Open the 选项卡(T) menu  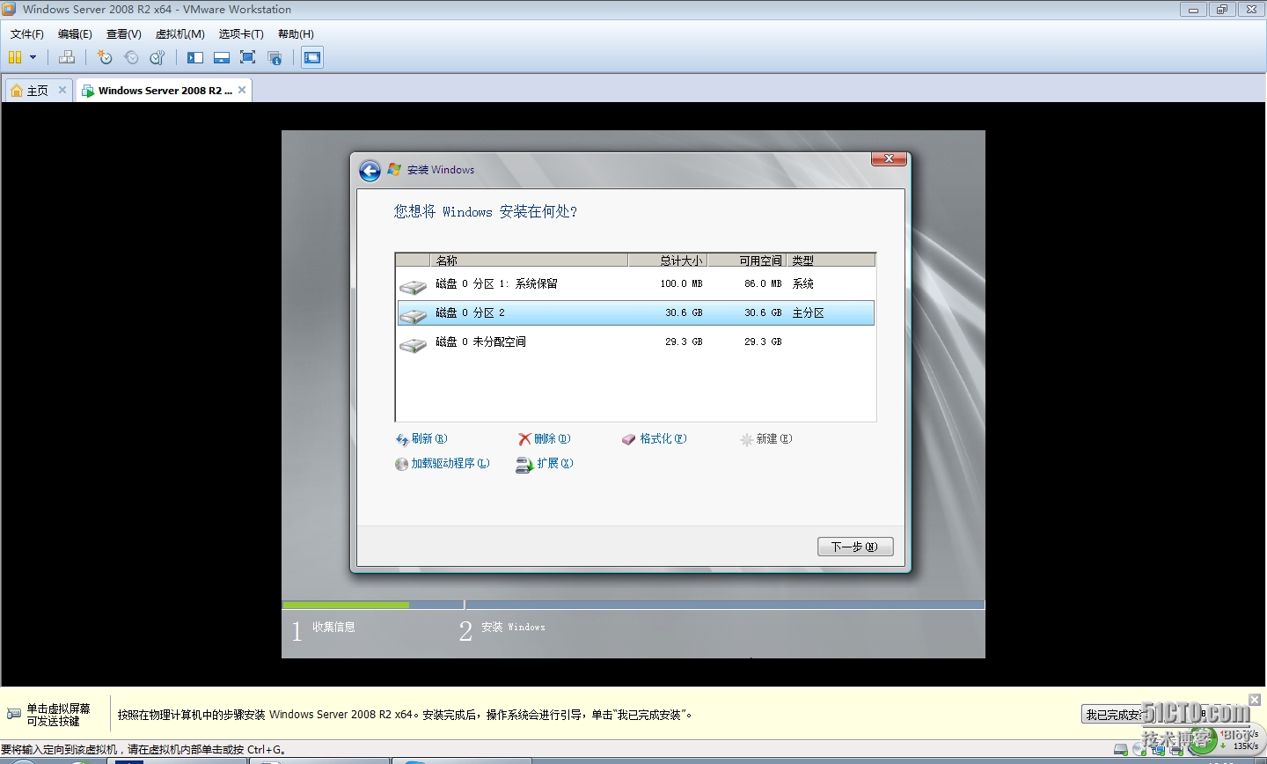(x=241, y=34)
